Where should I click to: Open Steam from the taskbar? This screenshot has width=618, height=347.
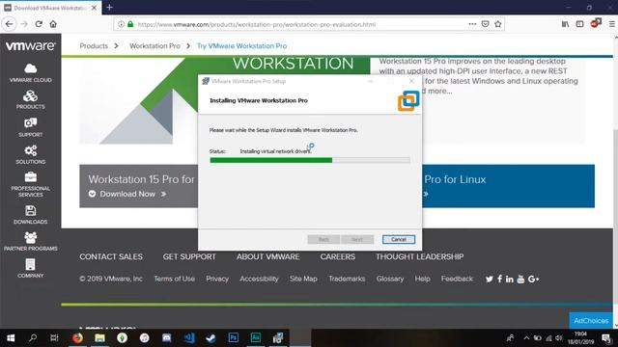(211, 338)
